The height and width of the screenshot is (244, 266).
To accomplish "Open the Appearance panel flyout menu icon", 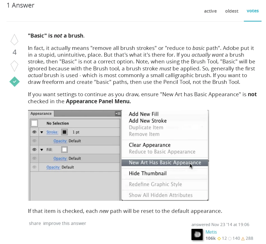I will pyautogui.click(x=118, y=114).
